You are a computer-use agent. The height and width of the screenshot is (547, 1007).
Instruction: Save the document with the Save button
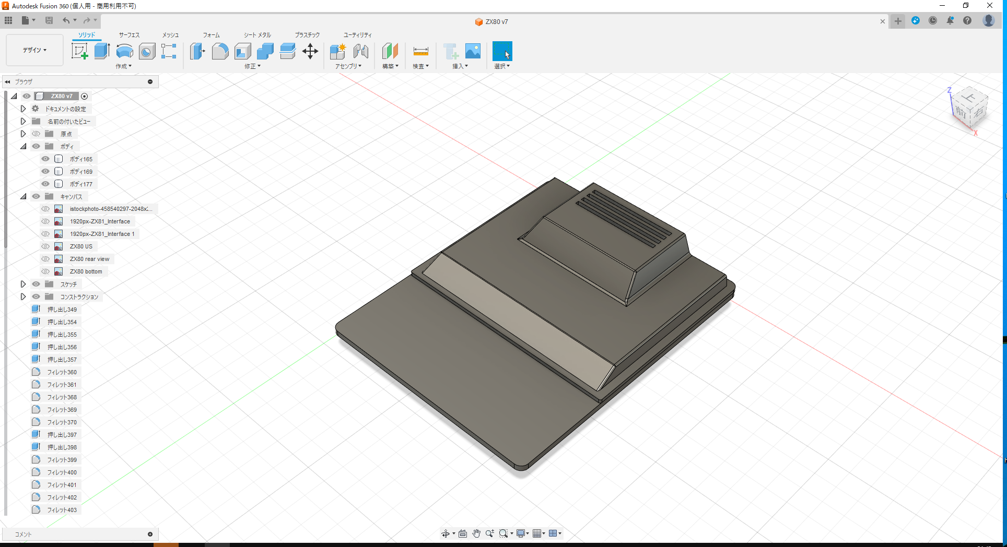(x=49, y=20)
